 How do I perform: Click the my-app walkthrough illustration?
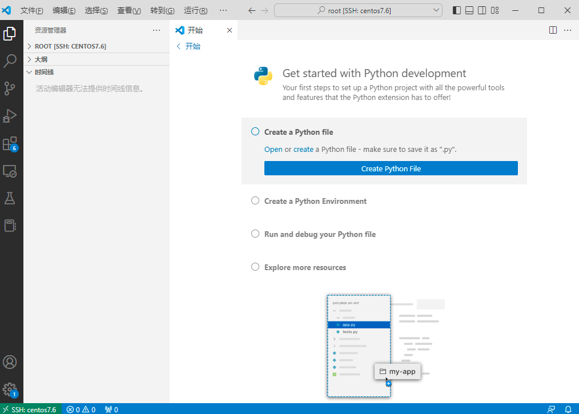pyautogui.click(x=385, y=346)
